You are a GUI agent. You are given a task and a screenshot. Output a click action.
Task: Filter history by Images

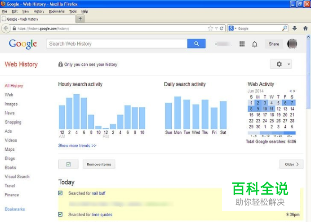tap(11, 104)
